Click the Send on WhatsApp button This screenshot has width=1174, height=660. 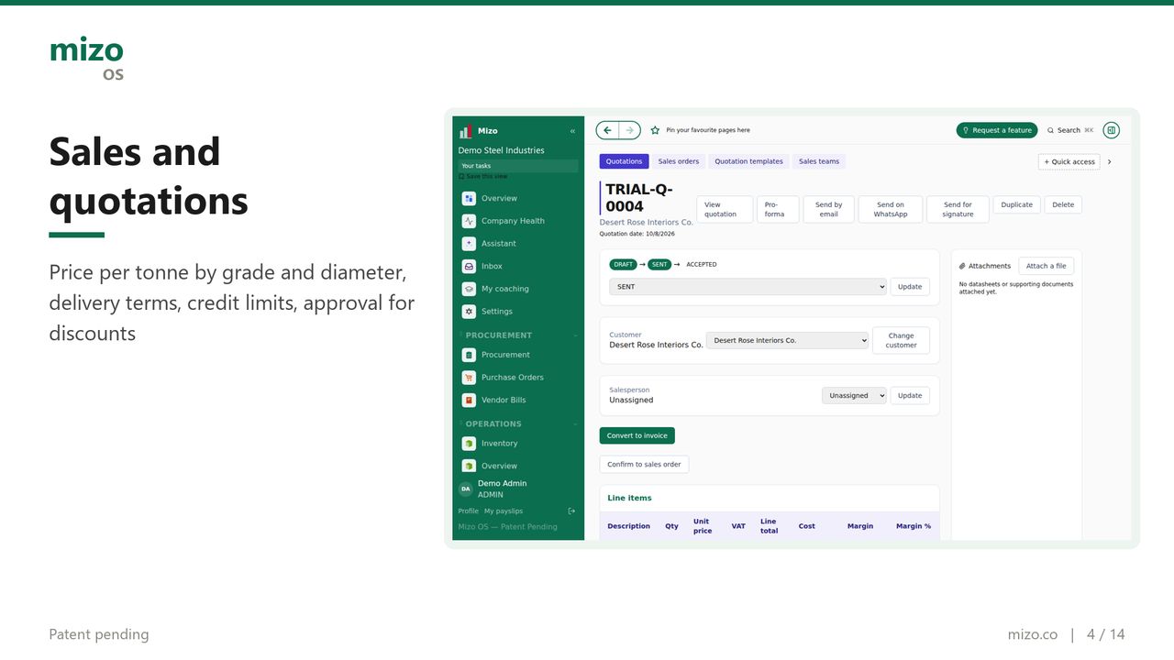[890, 209]
